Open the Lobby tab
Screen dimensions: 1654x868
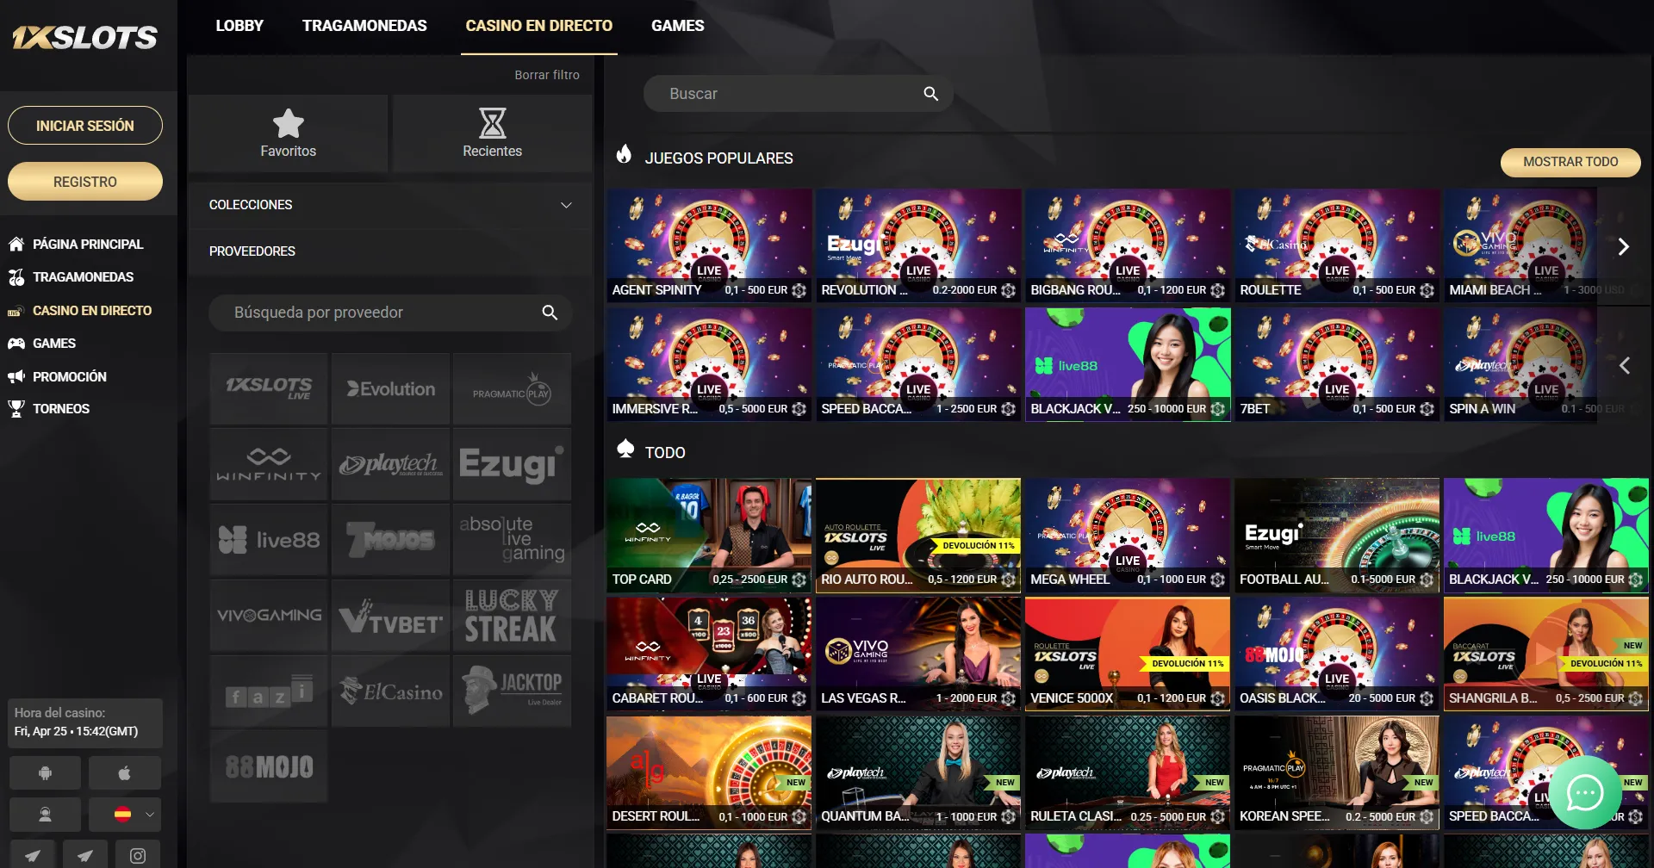click(239, 26)
